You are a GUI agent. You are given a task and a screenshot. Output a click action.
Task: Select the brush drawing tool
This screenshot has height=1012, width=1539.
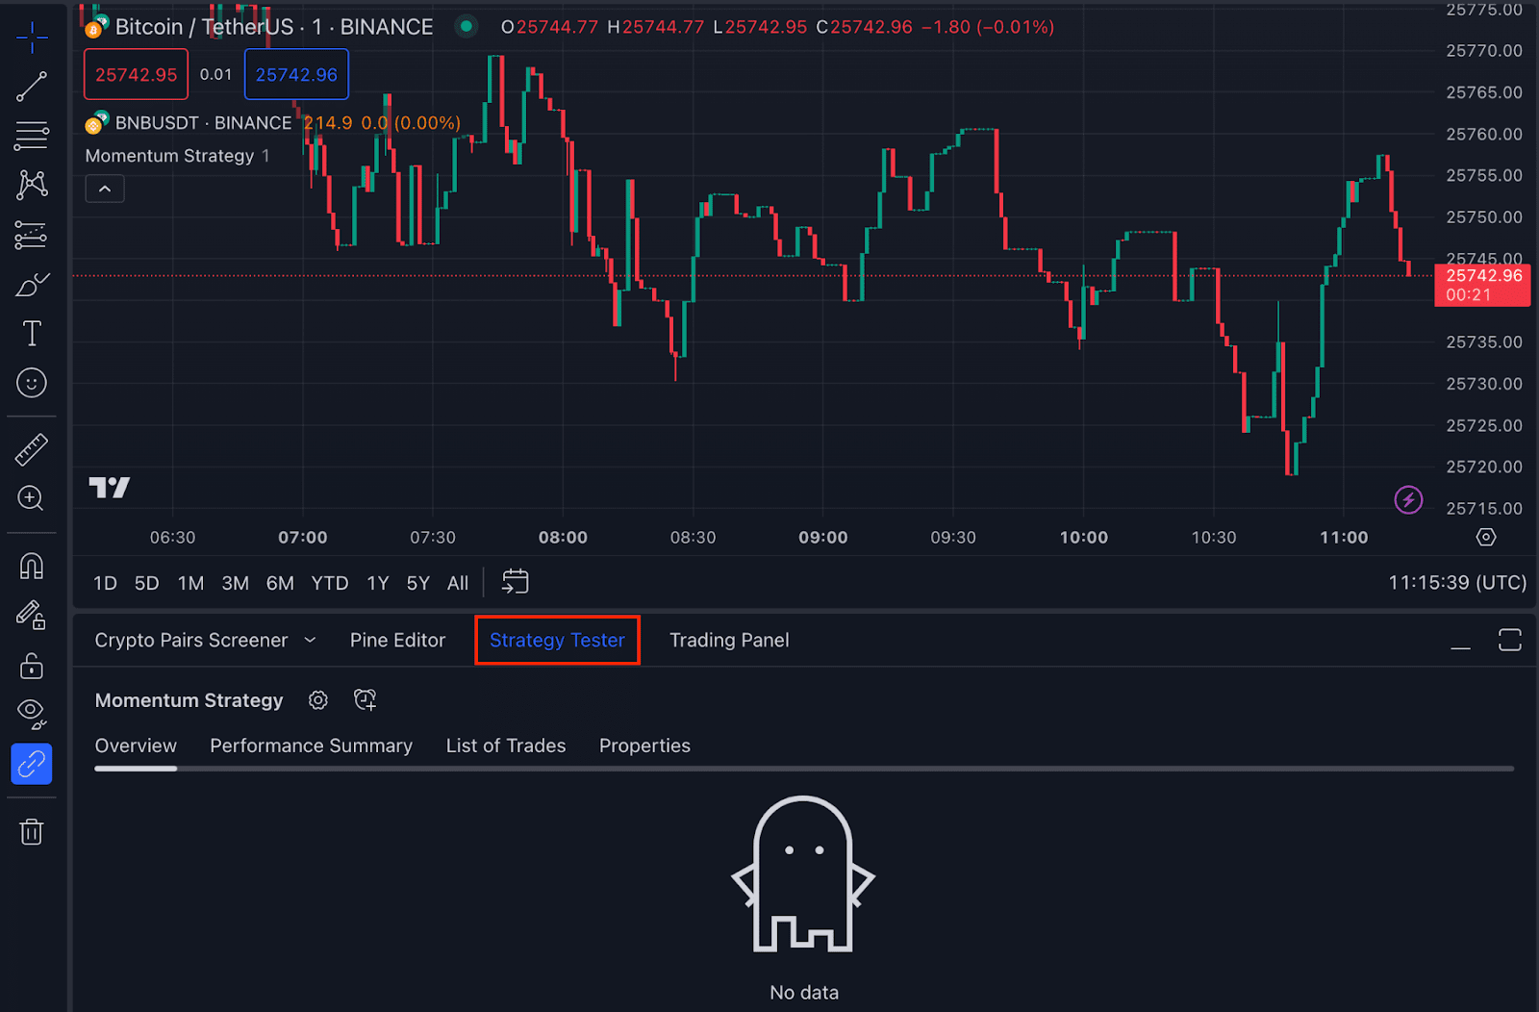pos(32,285)
